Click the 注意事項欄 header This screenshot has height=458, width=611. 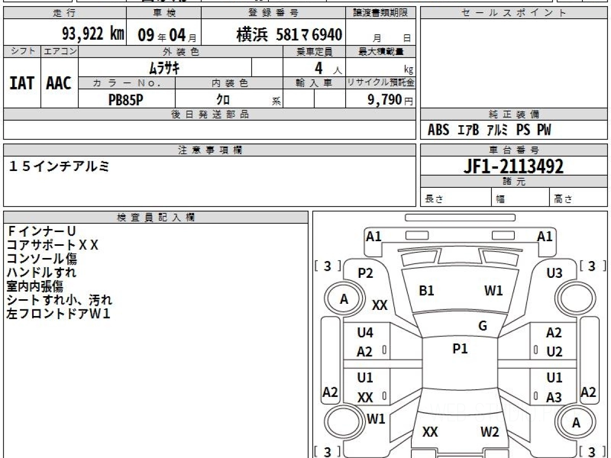point(210,150)
